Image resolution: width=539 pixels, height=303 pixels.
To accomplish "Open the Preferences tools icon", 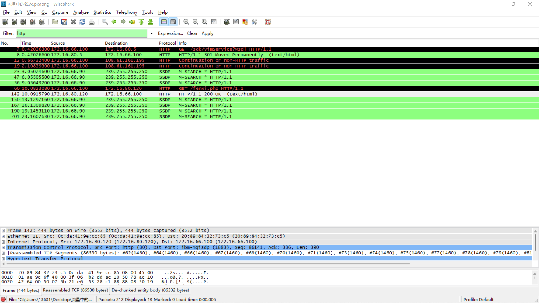I will 254,22.
